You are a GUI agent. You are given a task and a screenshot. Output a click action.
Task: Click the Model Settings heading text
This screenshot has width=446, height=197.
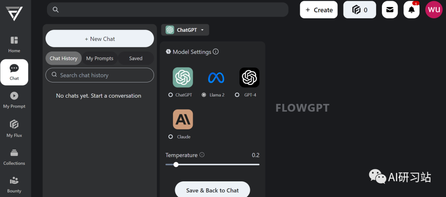(x=192, y=52)
